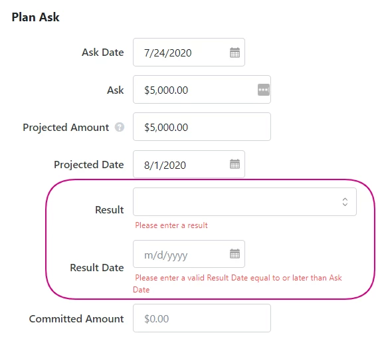The height and width of the screenshot is (345, 380).
Task: Open the Projected Date calendar picker
Action: (235, 164)
